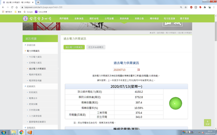This screenshot has width=217, height=135.
Task: Open 人力資源發展 in the sidebar
Action: click(40, 116)
